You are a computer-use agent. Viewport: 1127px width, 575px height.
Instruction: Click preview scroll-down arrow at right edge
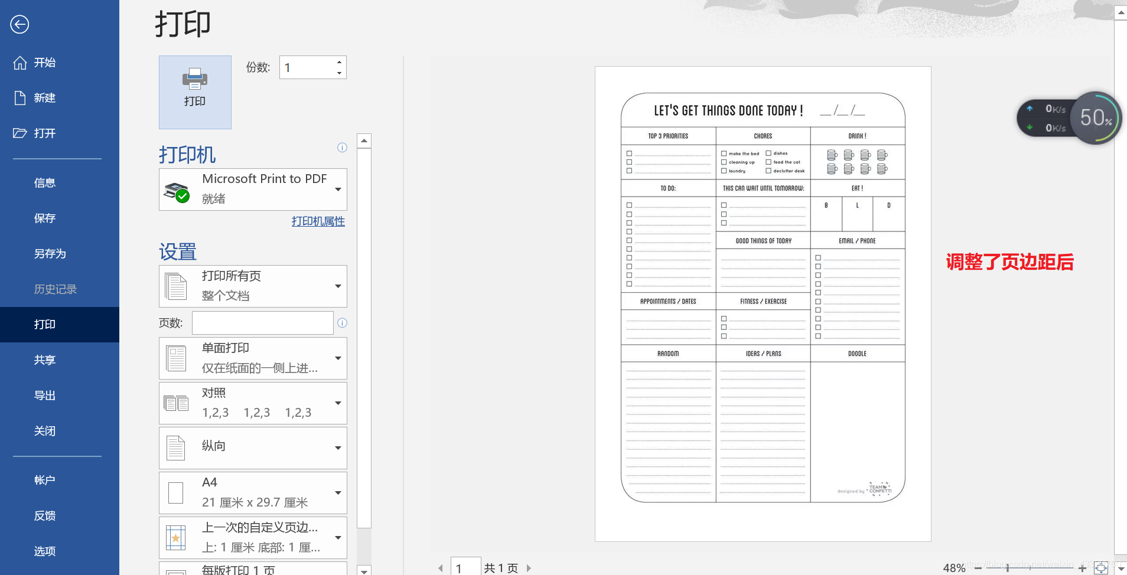point(1121,568)
